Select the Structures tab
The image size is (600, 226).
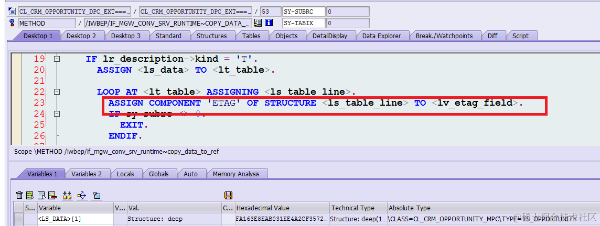click(211, 36)
